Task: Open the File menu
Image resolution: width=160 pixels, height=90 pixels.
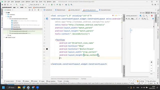Action: coord(5,2)
